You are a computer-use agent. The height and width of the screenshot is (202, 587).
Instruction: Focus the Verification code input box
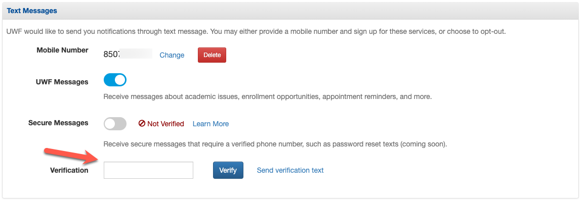148,170
